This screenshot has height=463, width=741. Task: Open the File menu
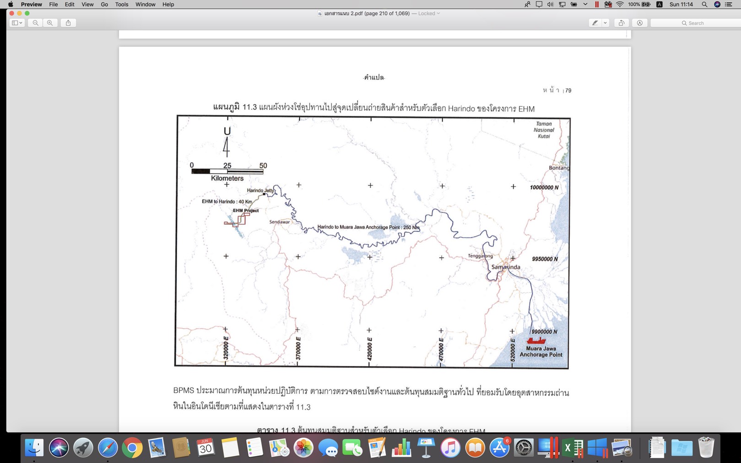(53, 4)
